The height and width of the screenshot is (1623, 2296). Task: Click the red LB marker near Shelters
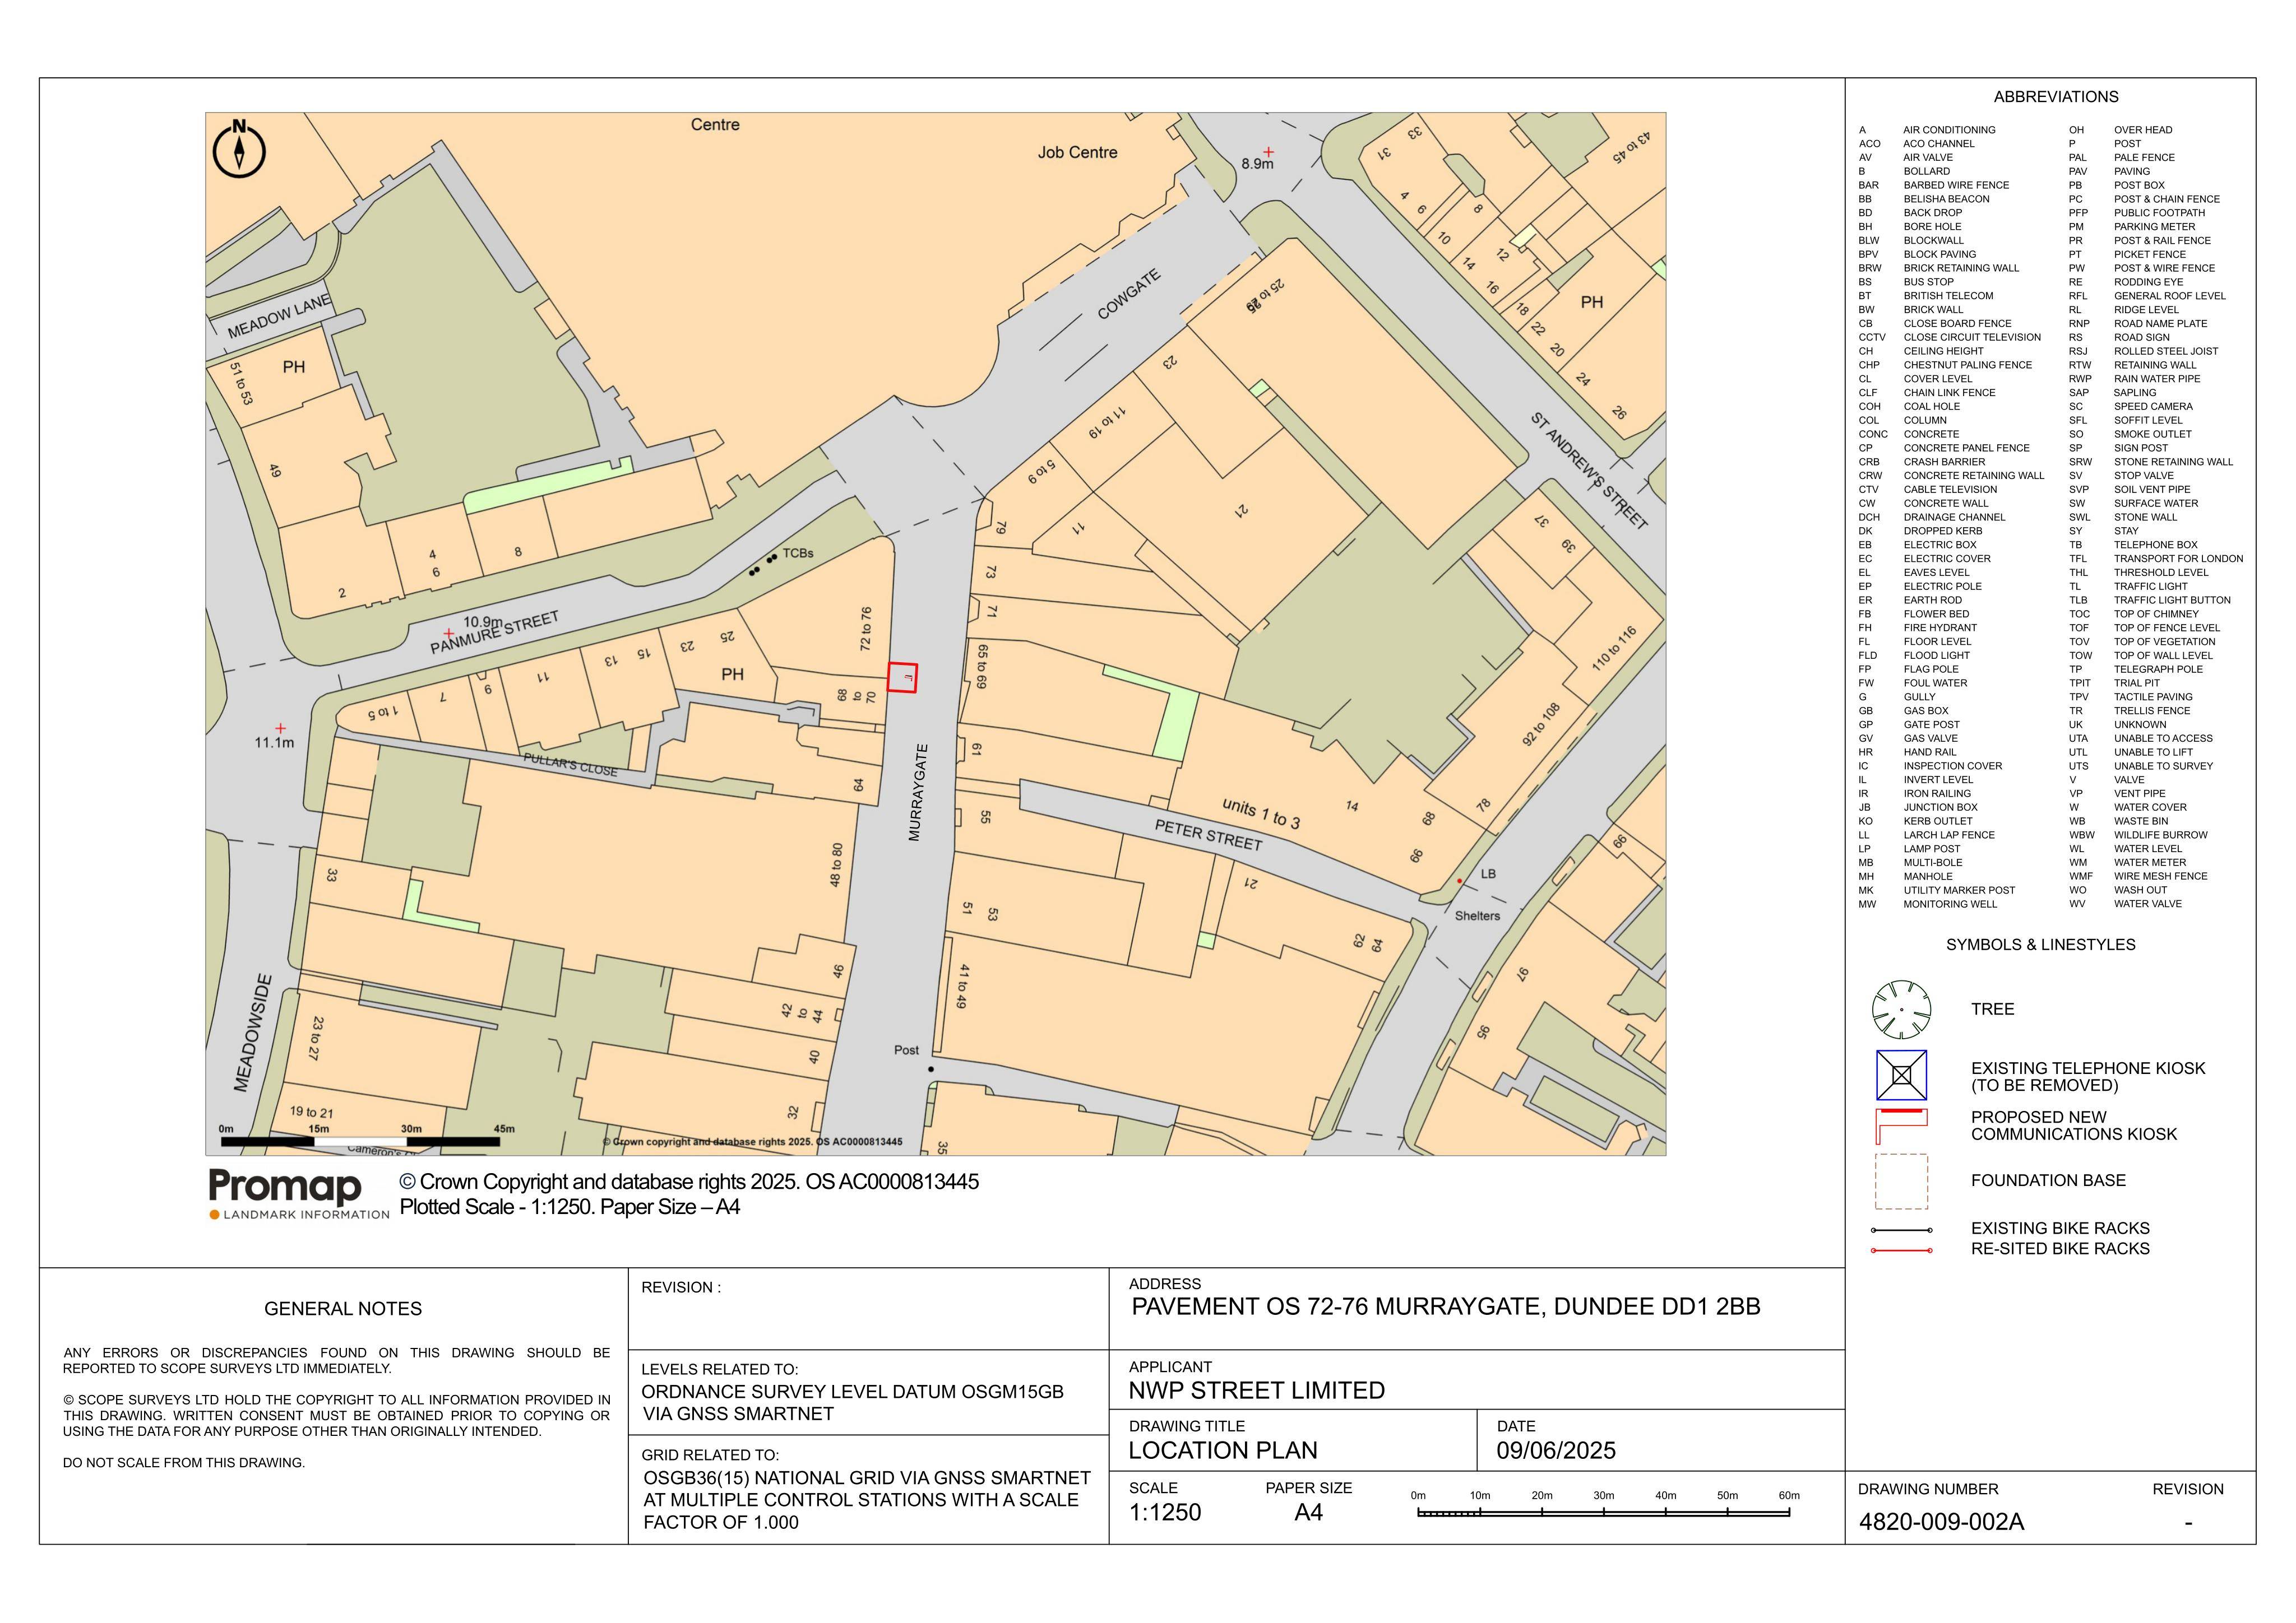pyautogui.click(x=1459, y=881)
